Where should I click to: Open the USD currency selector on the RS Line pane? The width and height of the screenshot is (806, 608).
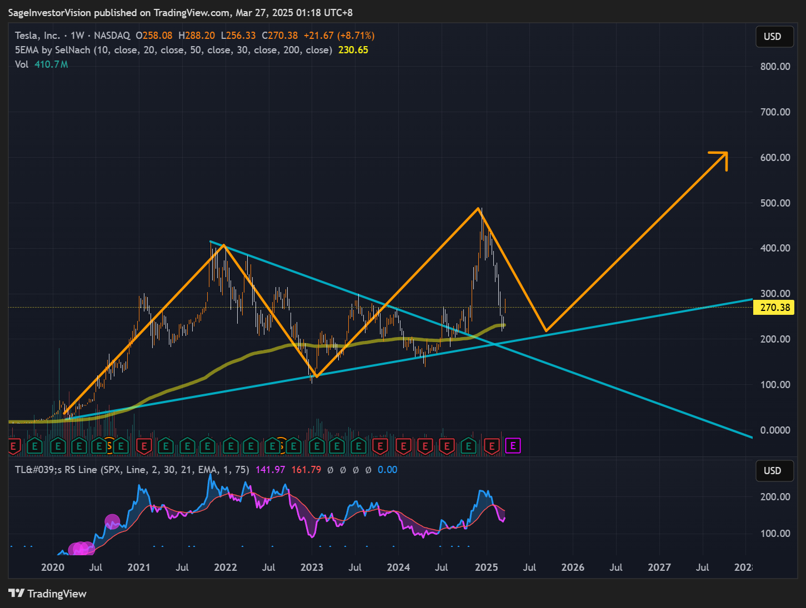774,471
